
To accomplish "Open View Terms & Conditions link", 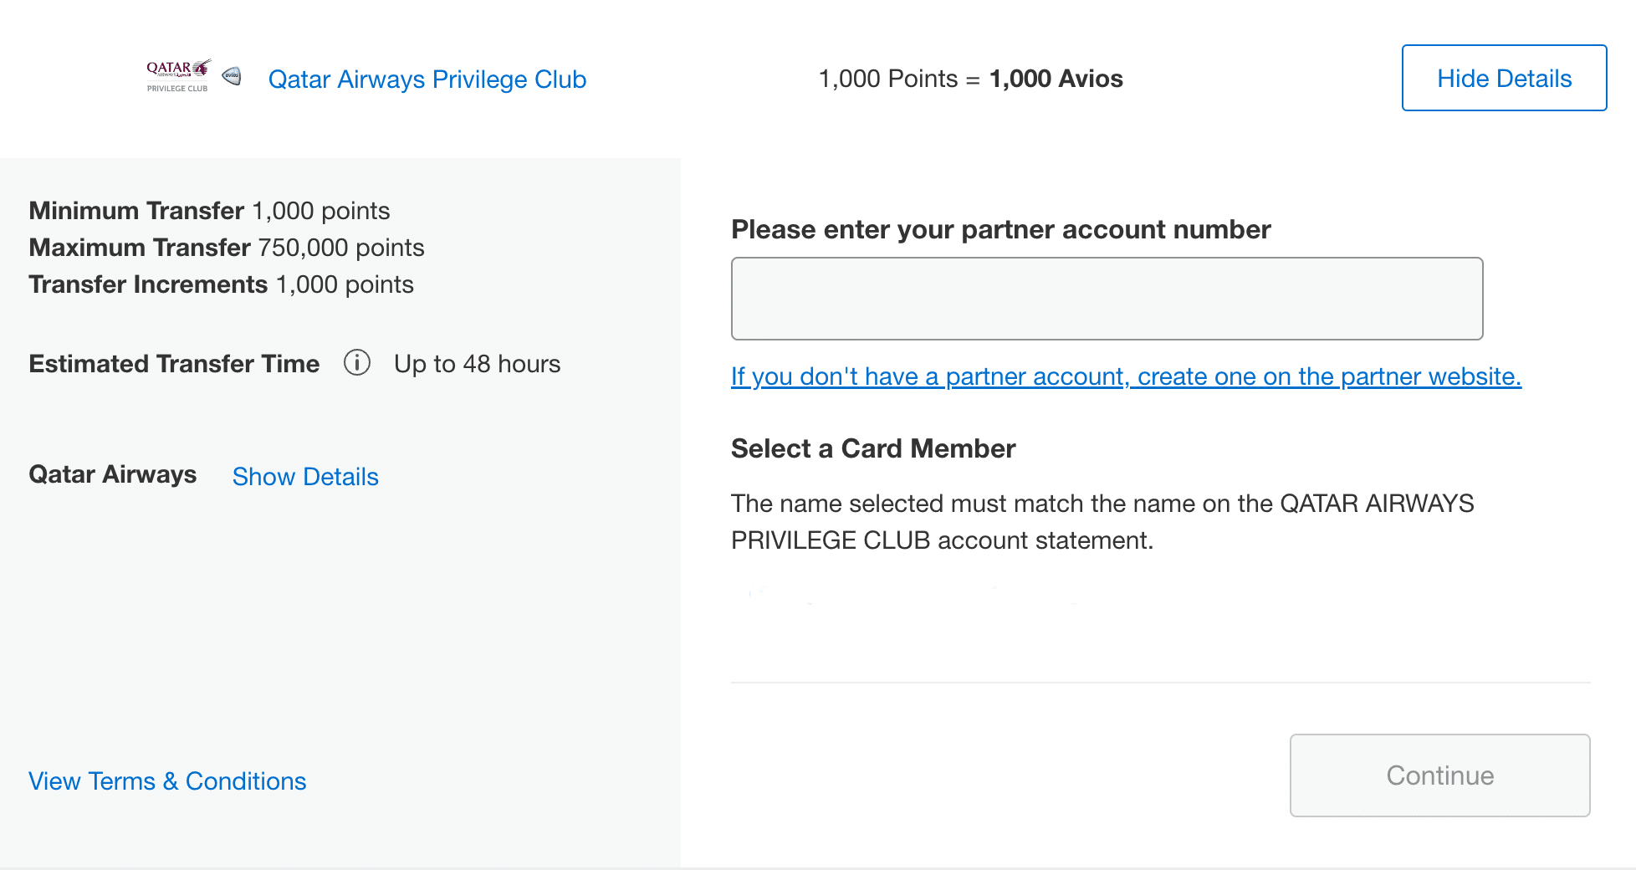I will pos(167,780).
